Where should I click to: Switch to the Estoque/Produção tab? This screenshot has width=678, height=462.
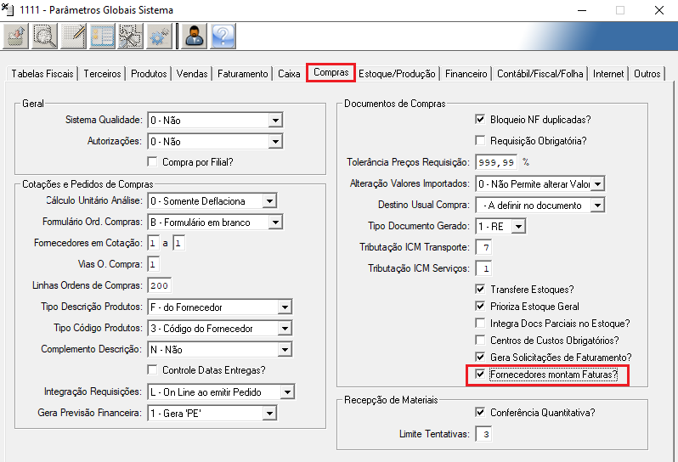(397, 74)
